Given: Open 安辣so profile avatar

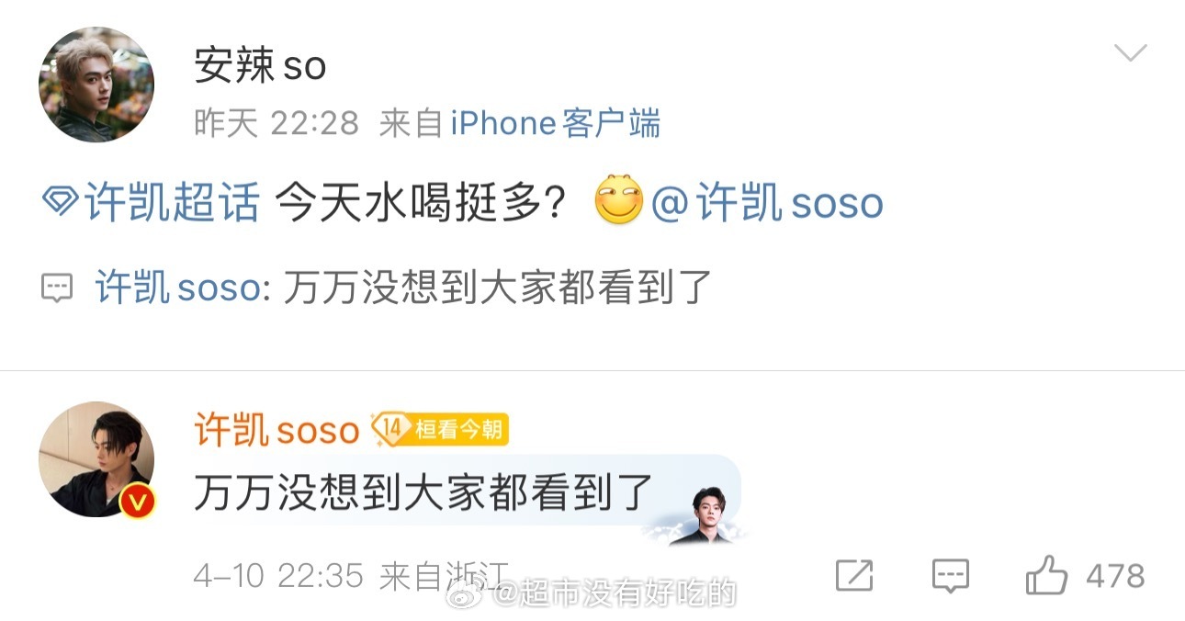Looking at the screenshot, I should pos(96,85).
